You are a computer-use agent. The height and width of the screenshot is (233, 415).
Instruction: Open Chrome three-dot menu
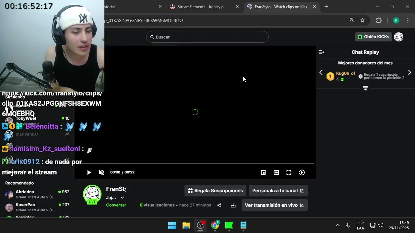(x=408, y=20)
